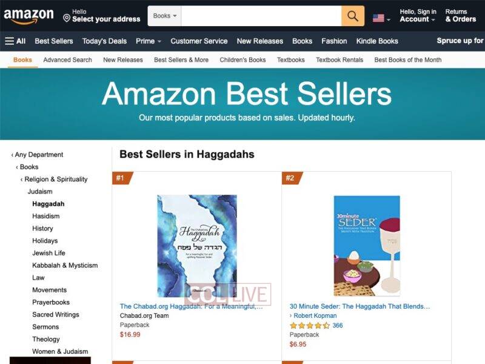Switch to the Advanced Search tab
Image resolution: width=485 pixels, height=364 pixels.
tap(67, 59)
